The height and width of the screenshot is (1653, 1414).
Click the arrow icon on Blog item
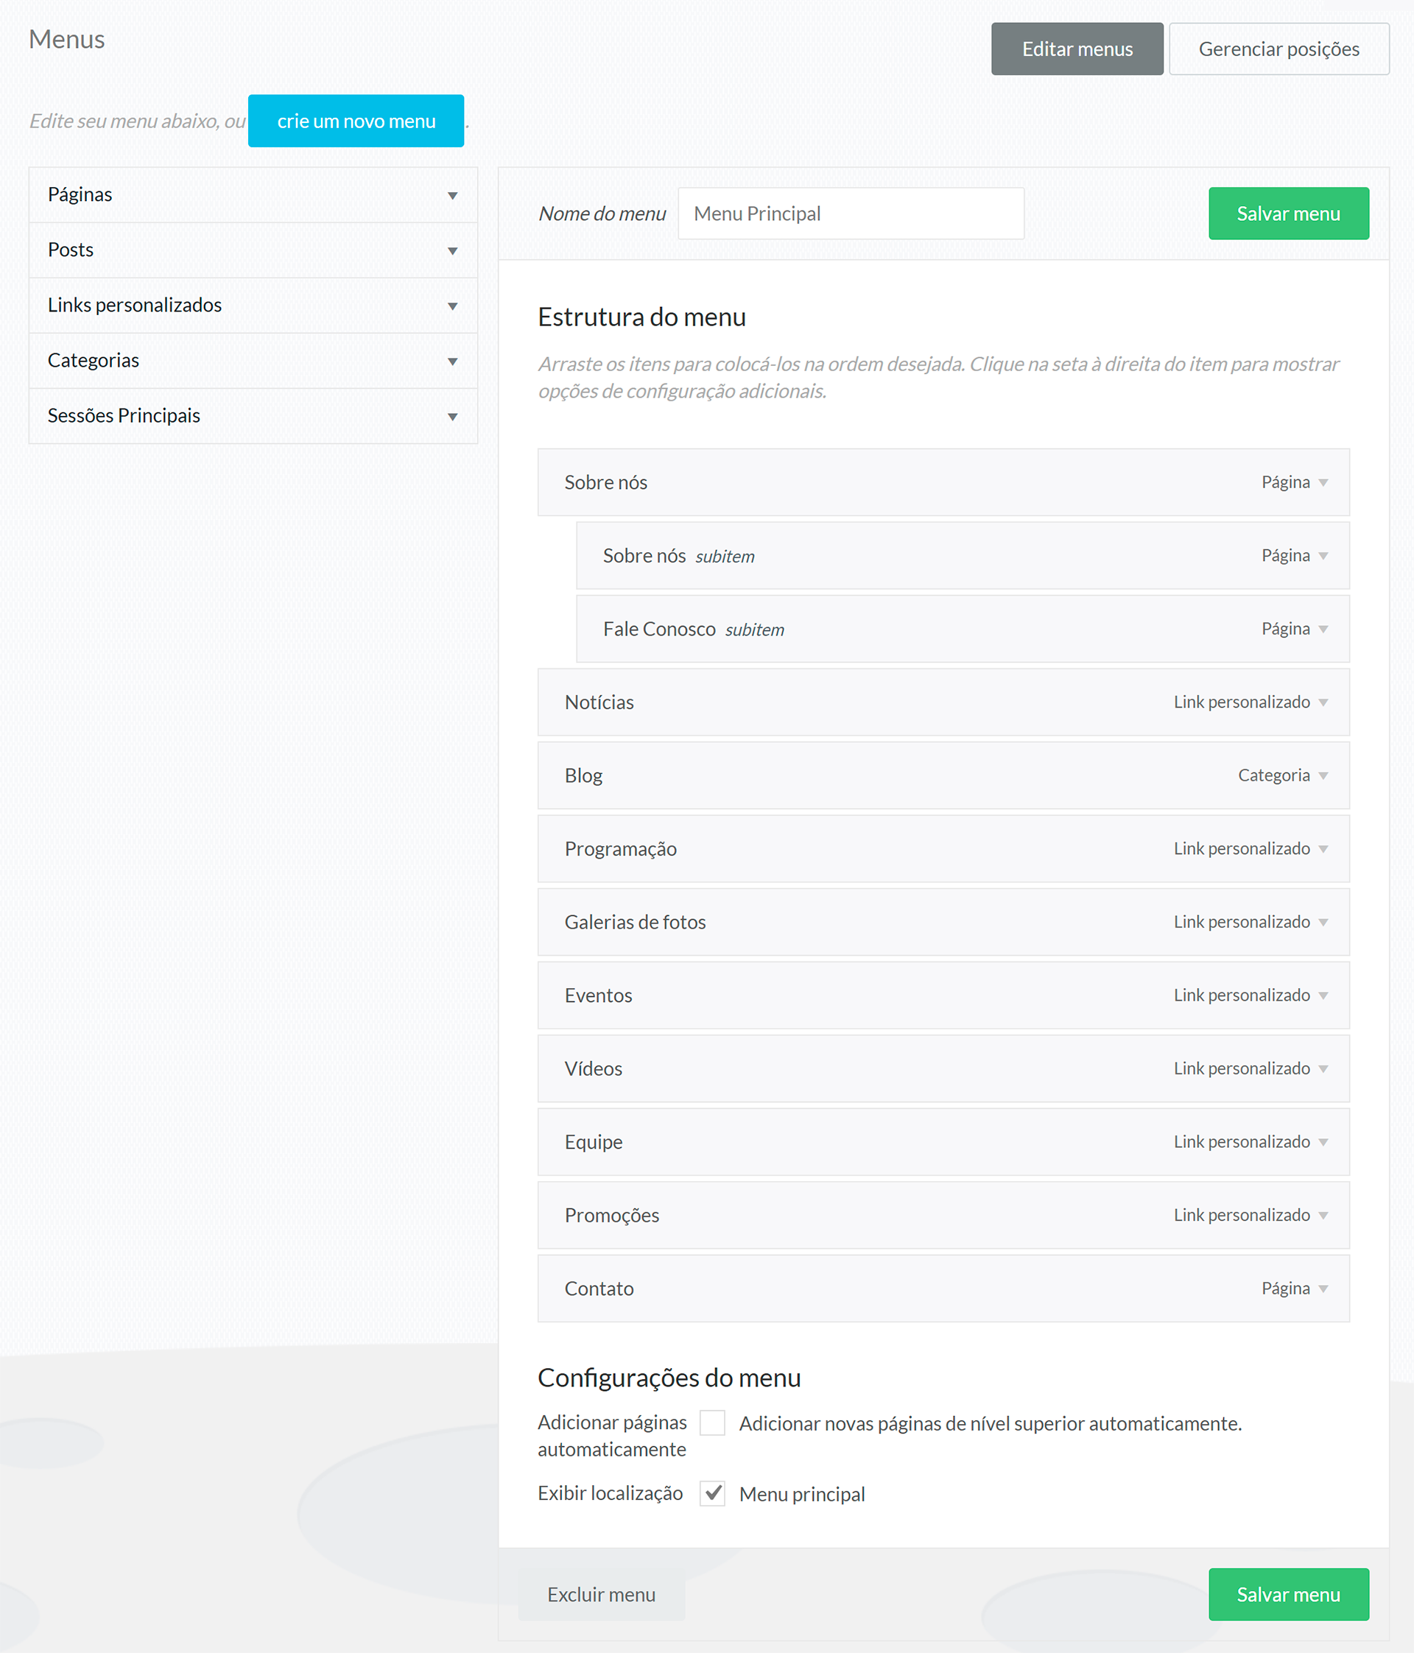tap(1323, 776)
